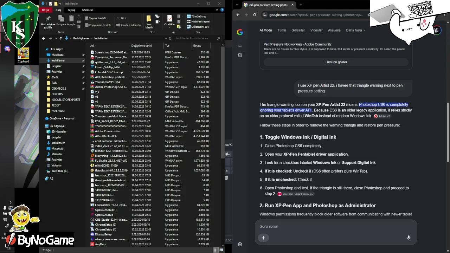Select the Görseller search tab
This screenshot has height=253, width=450.
pyautogui.click(x=298, y=31)
